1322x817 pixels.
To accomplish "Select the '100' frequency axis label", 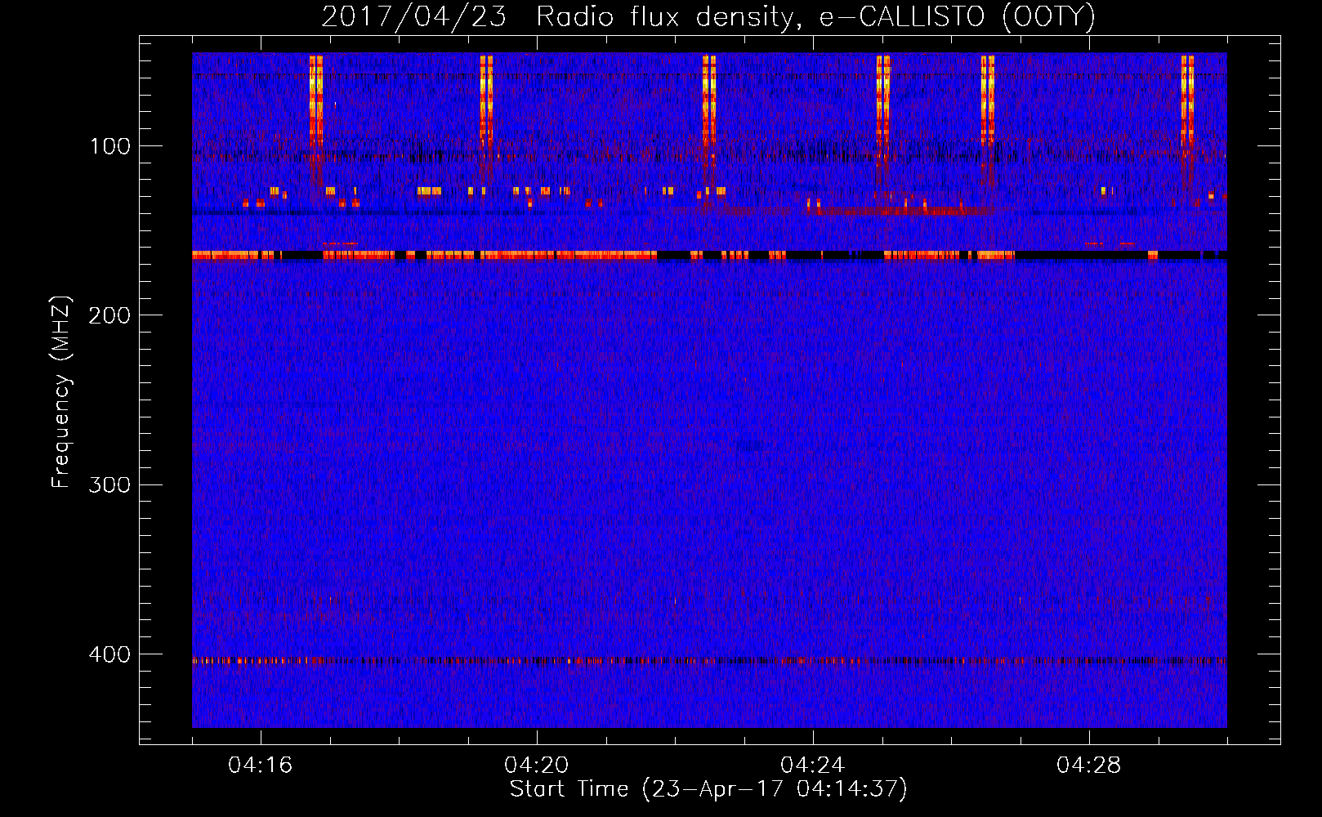I will coord(109,146).
